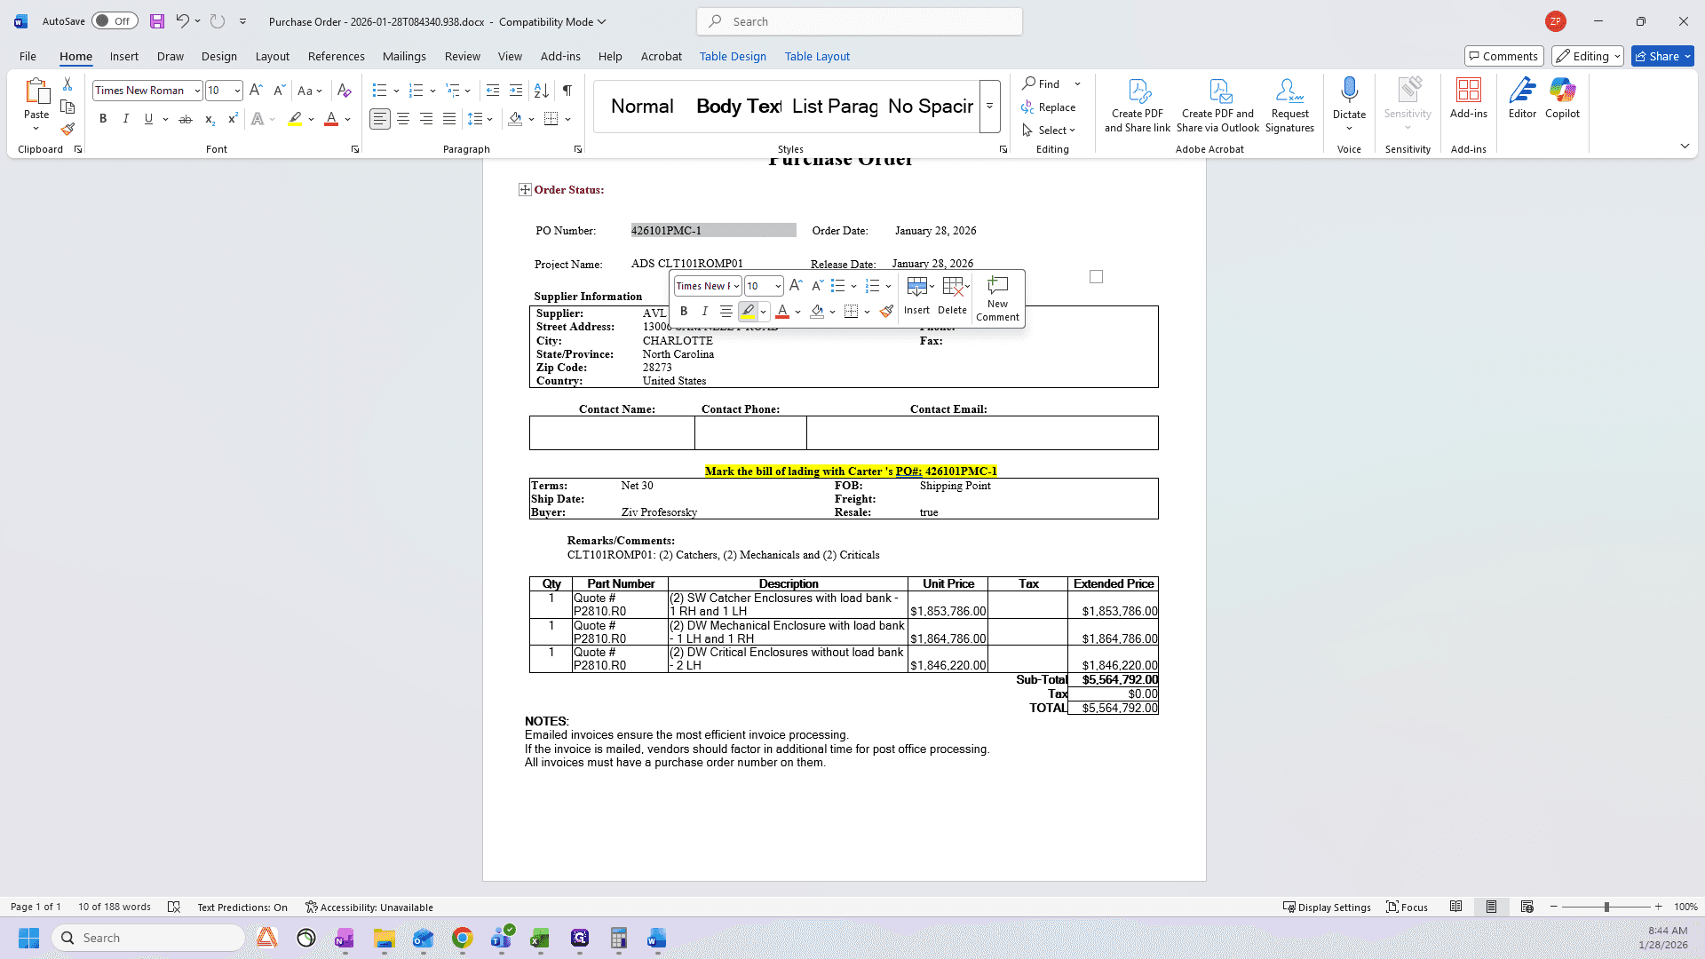Click the Comments button

(1503, 56)
